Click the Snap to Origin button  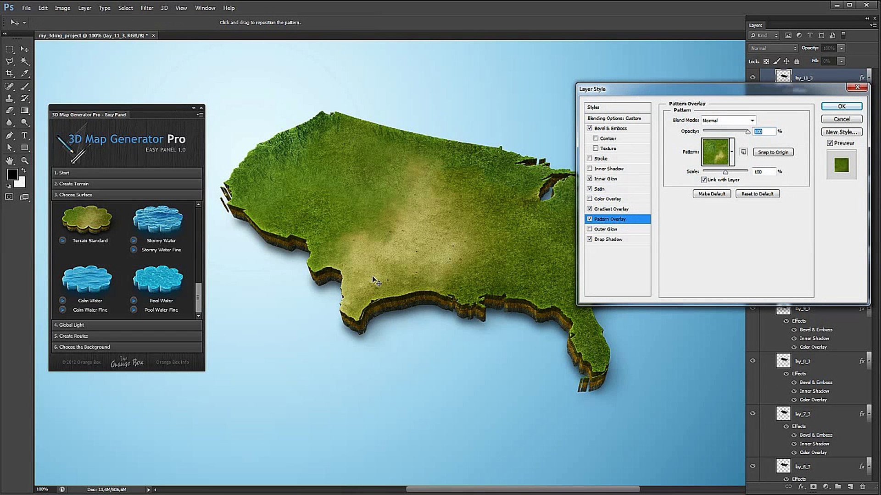[x=773, y=152]
